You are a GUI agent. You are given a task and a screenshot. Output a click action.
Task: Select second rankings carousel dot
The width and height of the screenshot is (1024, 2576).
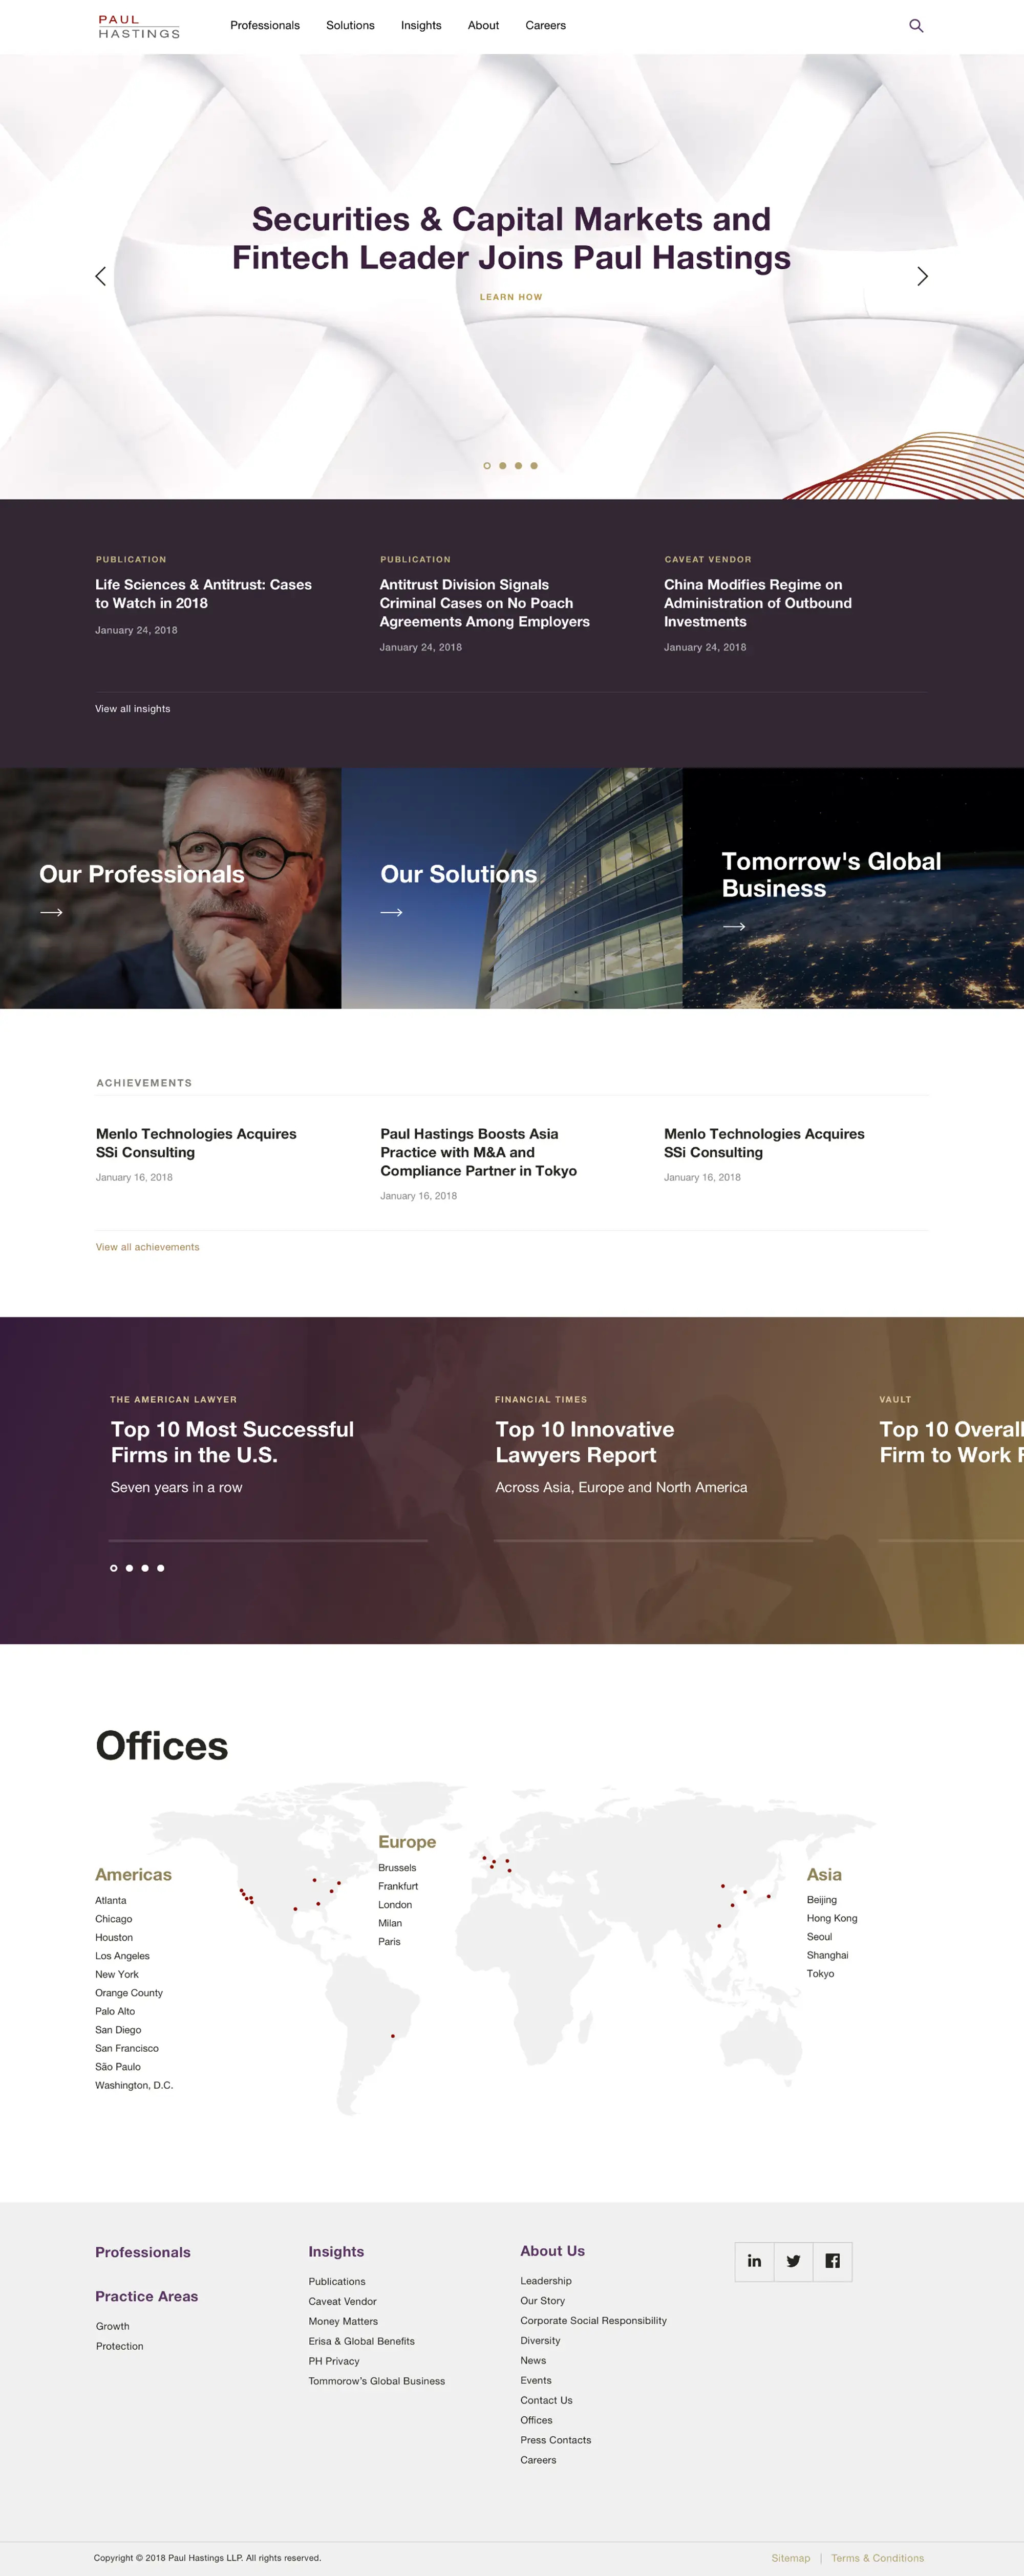pyautogui.click(x=129, y=1568)
